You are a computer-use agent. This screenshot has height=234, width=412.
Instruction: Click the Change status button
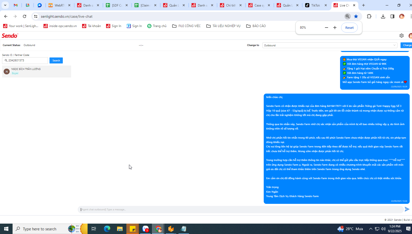pyautogui.click(x=407, y=45)
